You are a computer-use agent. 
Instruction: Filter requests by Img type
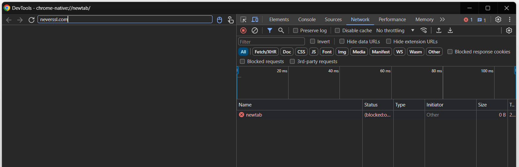coord(342,52)
